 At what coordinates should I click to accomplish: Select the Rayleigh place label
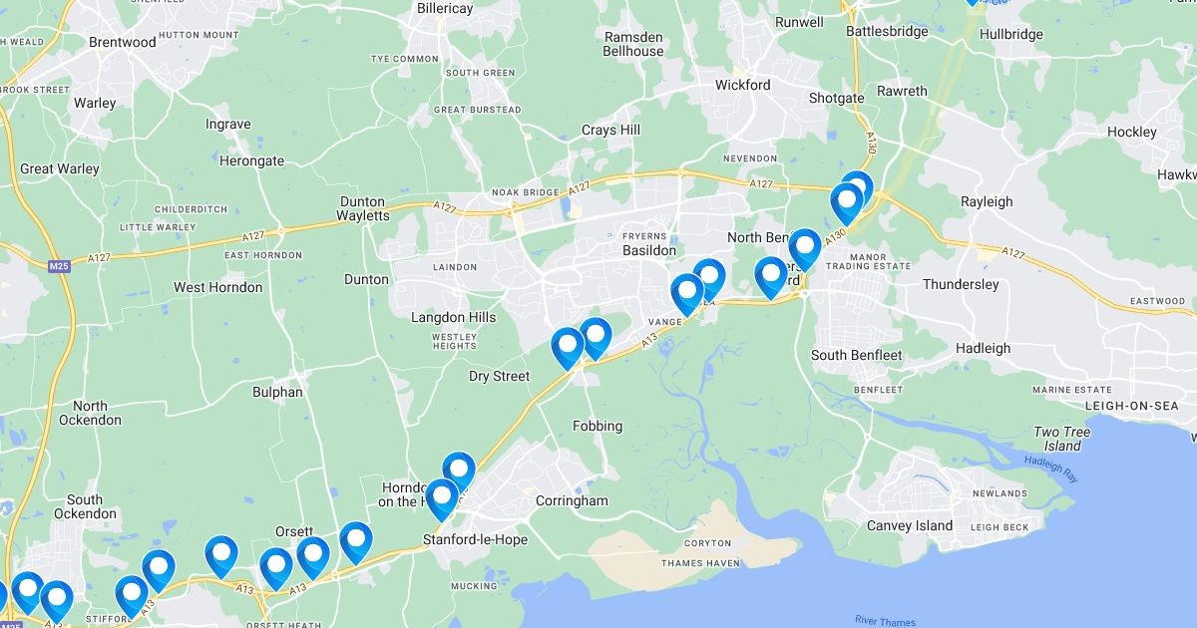coord(987,201)
